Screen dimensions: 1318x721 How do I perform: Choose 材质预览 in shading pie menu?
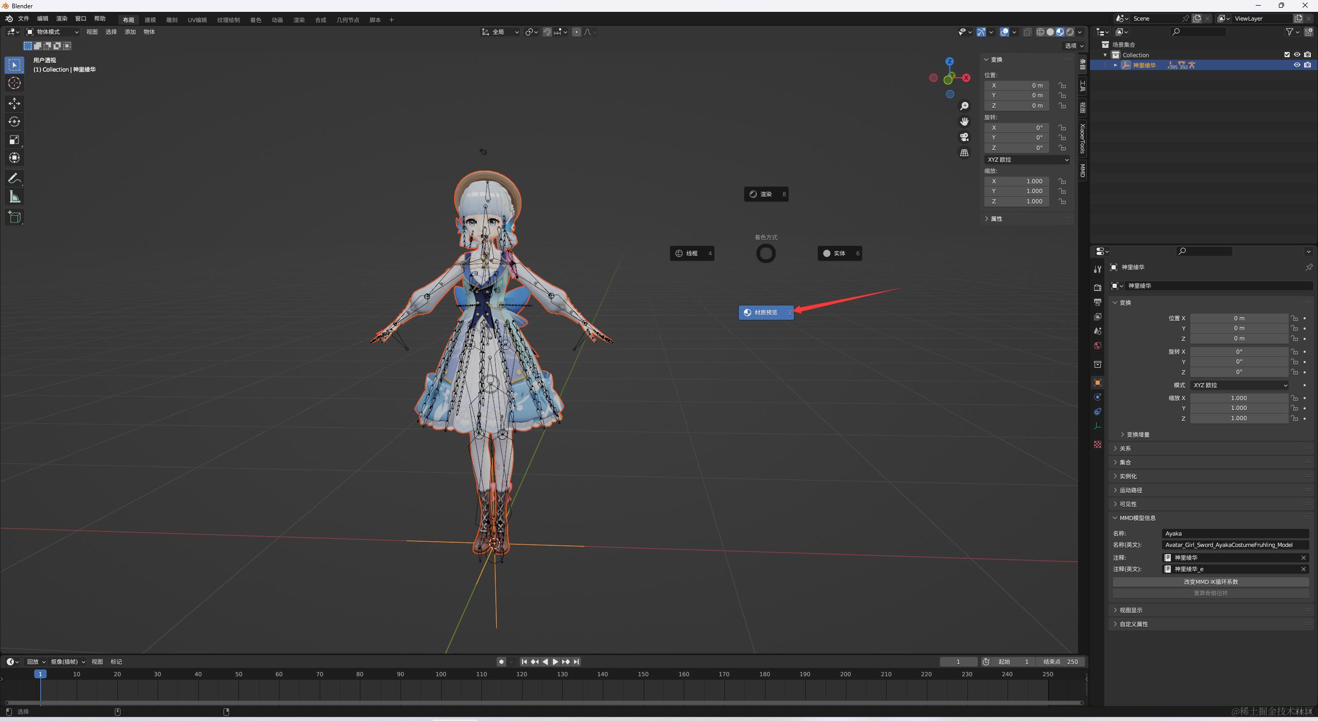[x=766, y=313]
